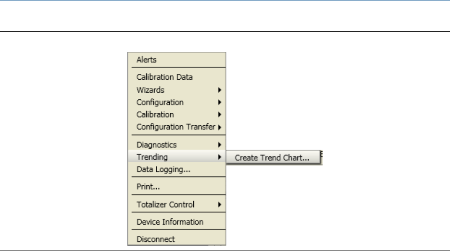Expand the Wizards submenu arrow
Viewport: 450px width, 251px height.
219,90
